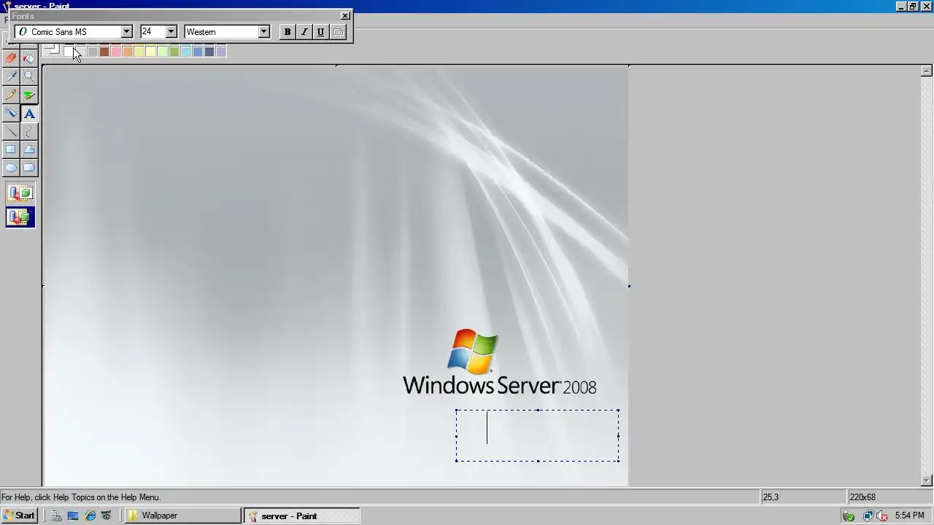Restore down the Paint window
Screen dimensions: 934x525
pos(913,6)
